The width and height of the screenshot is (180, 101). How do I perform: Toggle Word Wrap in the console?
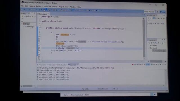(x=144, y=65)
